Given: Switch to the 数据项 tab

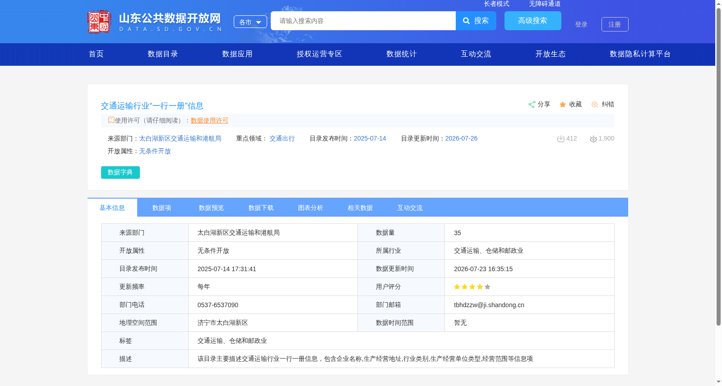Looking at the screenshot, I should click(162, 208).
